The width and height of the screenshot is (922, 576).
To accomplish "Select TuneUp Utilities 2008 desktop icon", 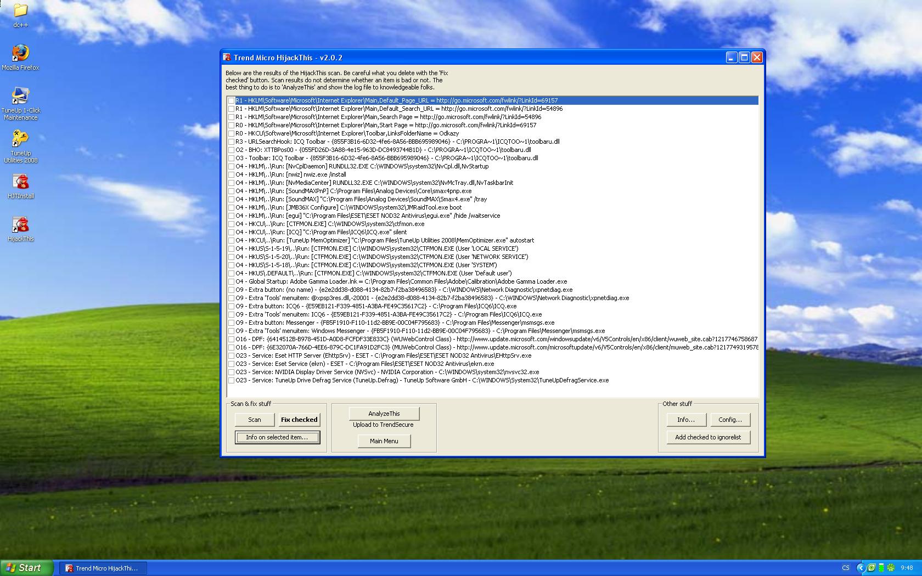I will point(20,139).
